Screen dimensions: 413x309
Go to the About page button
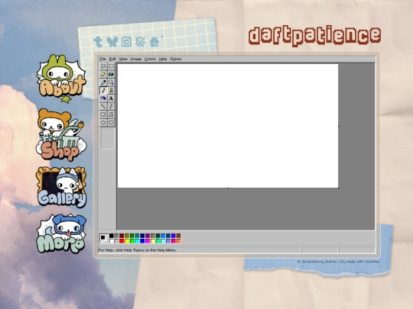click(x=62, y=78)
